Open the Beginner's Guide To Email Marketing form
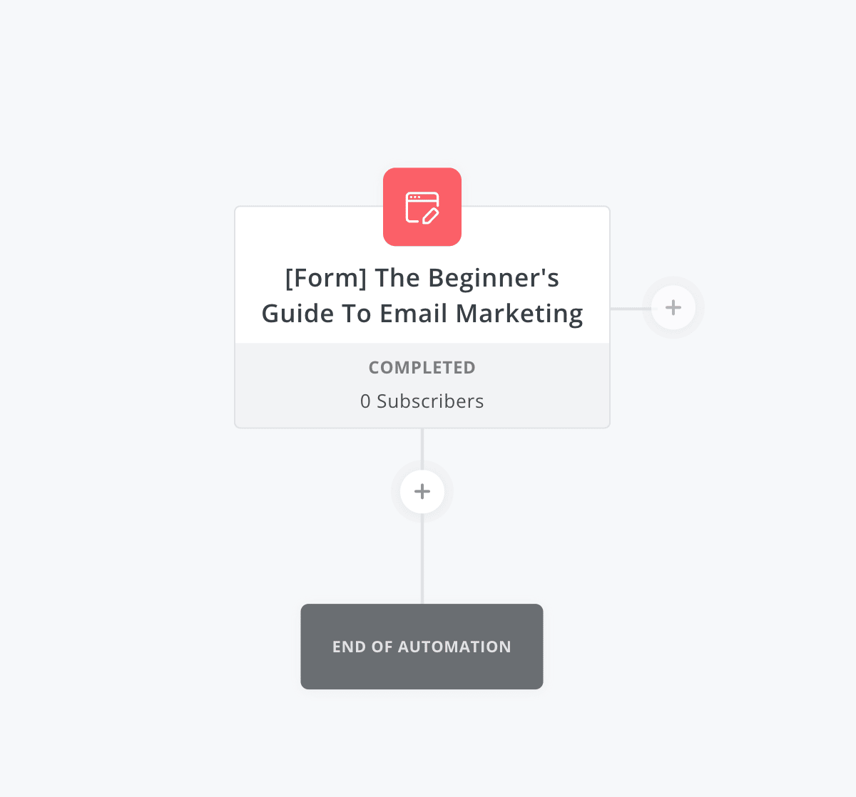This screenshot has height=797, width=856. click(422, 295)
